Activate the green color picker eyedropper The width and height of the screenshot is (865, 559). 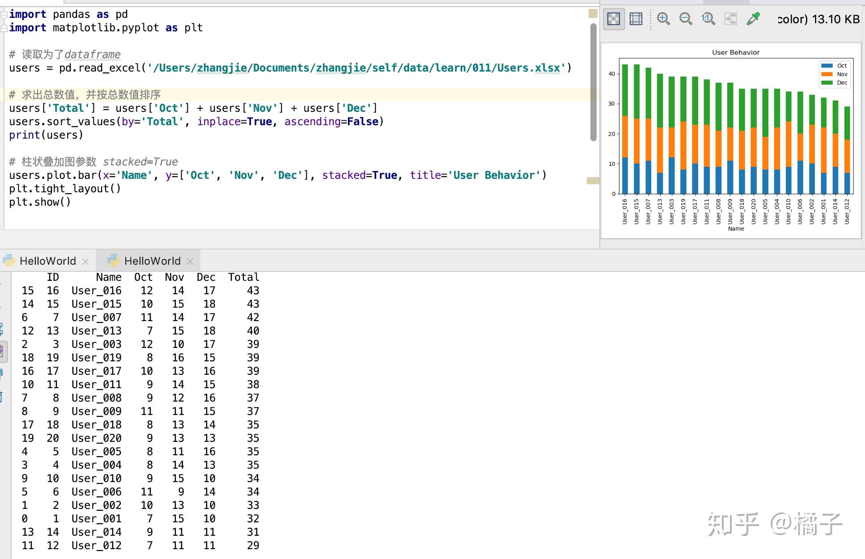point(753,19)
